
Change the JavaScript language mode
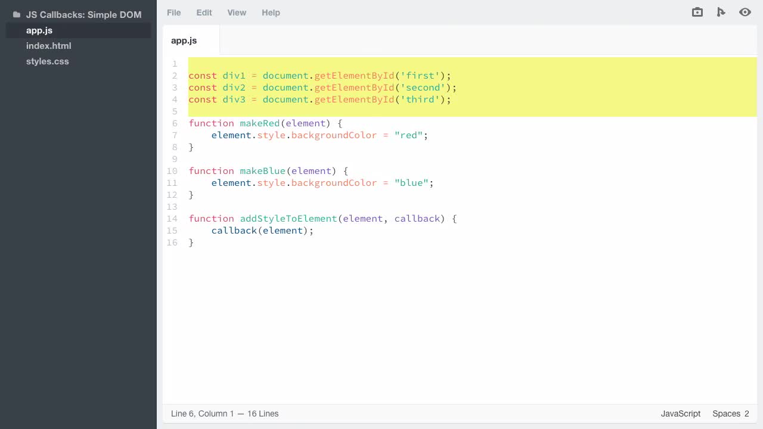tap(681, 414)
